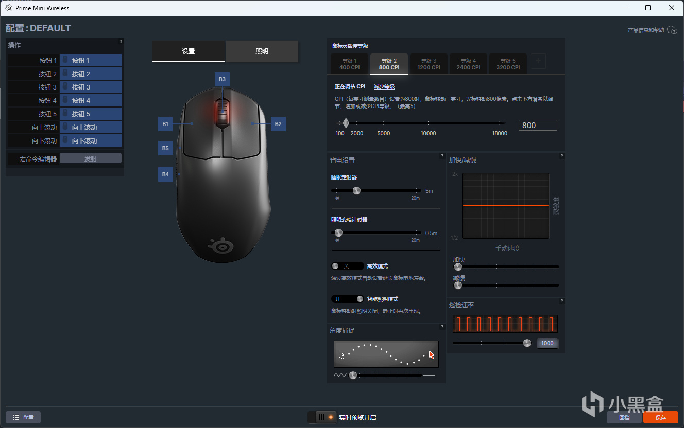
Task: Click the 加快/减慢 sensitivity graph
Action: 505,206
